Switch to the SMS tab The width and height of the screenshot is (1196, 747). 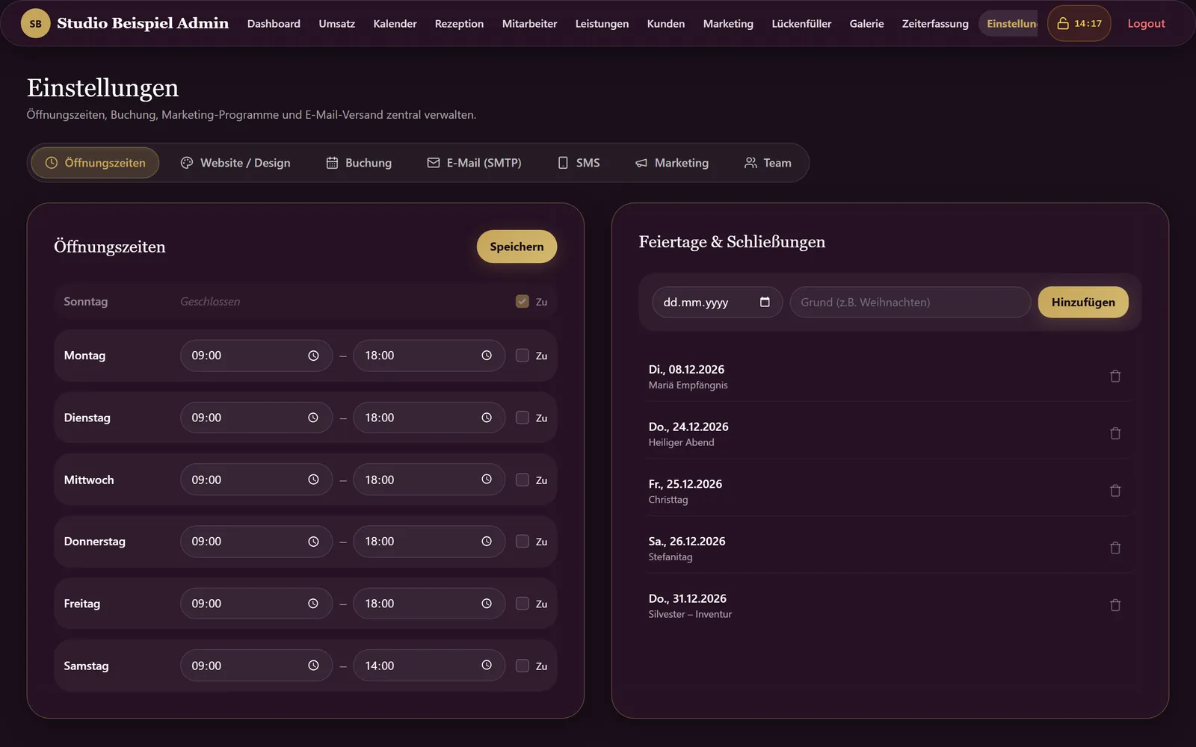tap(579, 163)
